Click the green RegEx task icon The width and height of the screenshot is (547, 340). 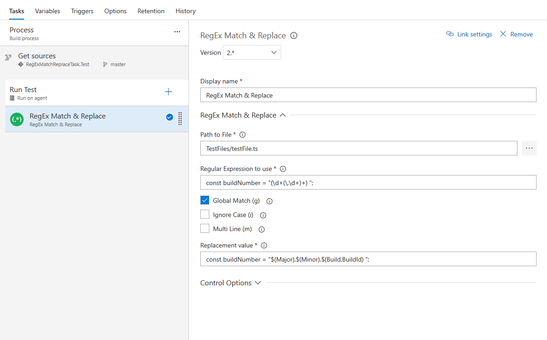(17, 119)
